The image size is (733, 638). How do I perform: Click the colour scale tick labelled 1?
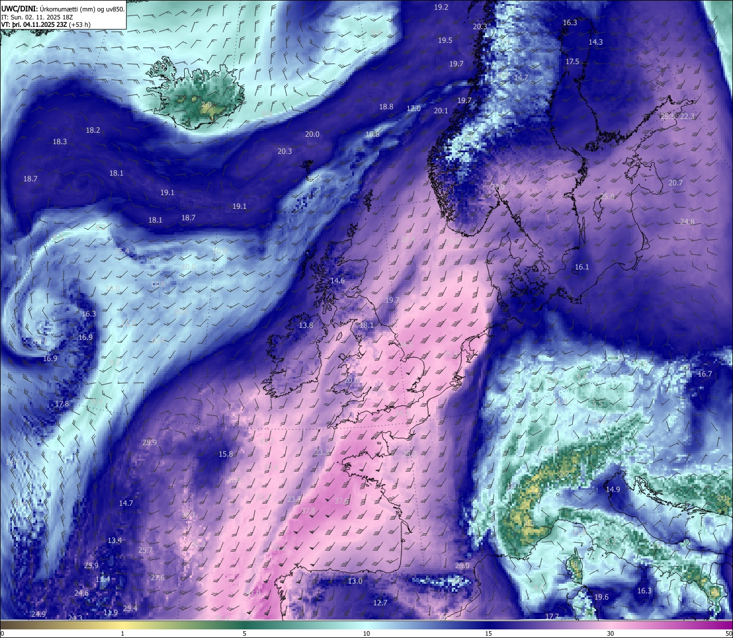(123, 633)
